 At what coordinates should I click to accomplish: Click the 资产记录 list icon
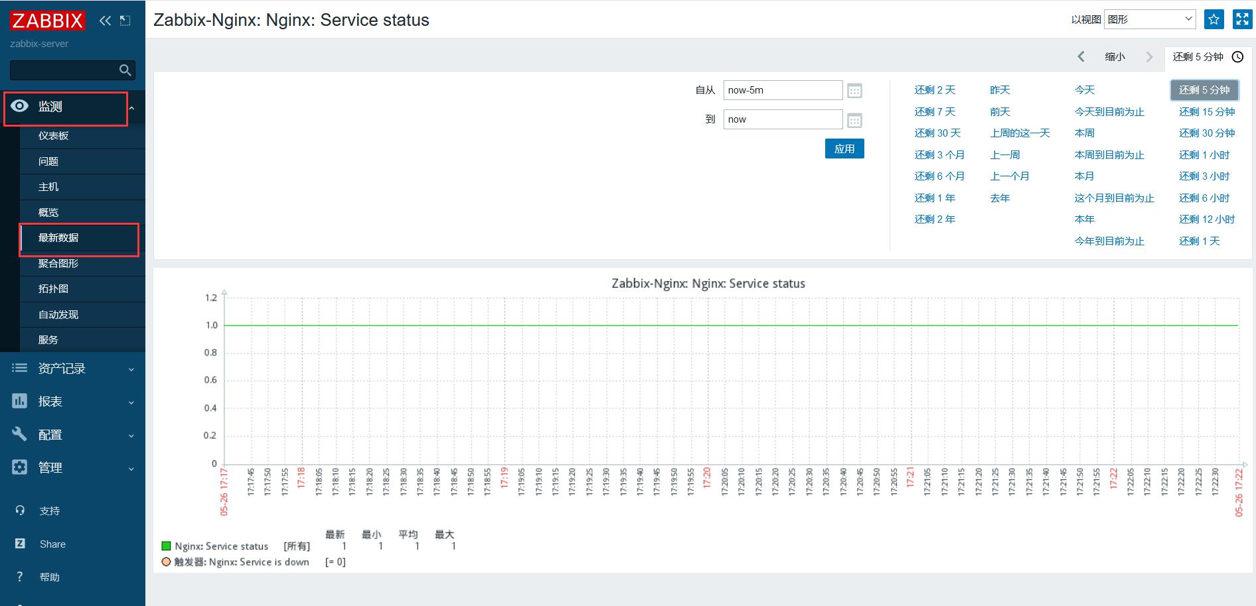(20, 368)
